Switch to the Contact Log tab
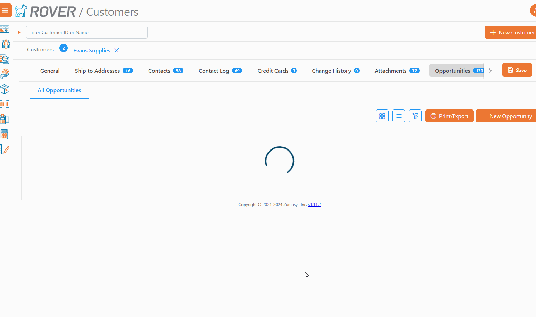This screenshot has height=317, width=536. pyautogui.click(x=220, y=71)
